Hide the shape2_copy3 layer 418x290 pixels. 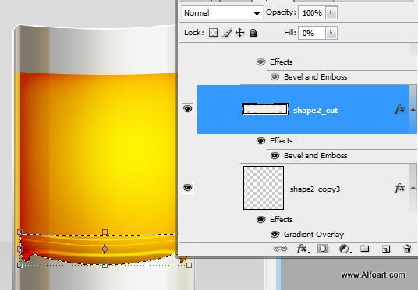click(187, 187)
